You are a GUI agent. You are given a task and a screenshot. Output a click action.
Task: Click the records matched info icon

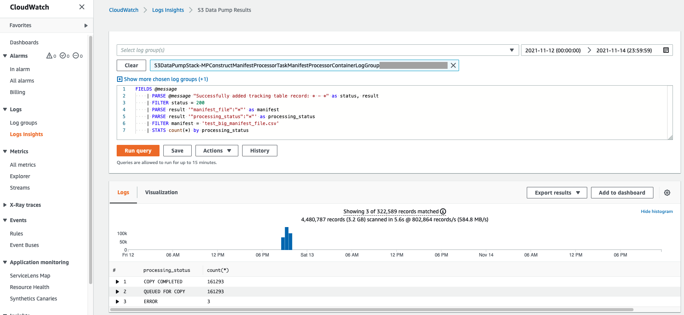(x=443, y=211)
